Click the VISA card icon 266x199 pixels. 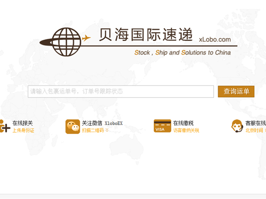pos(162,126)
